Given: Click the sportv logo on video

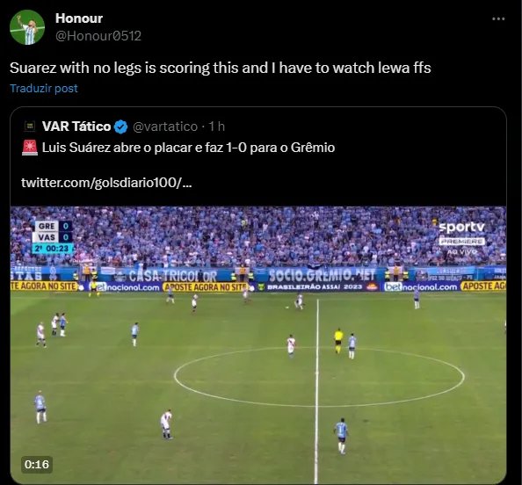Looking at the screenshot, I should point(461,227).
